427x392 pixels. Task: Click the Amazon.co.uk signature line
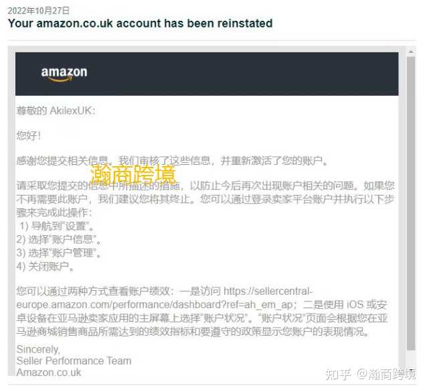pos(49,373)
